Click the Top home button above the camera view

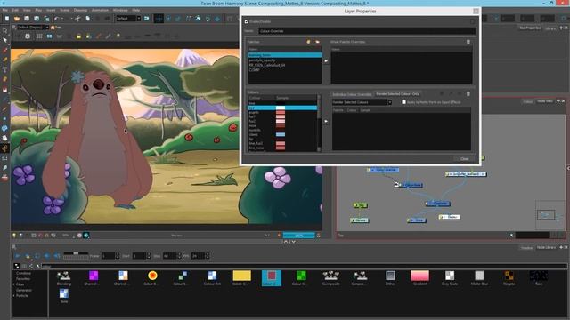[55, 28]
